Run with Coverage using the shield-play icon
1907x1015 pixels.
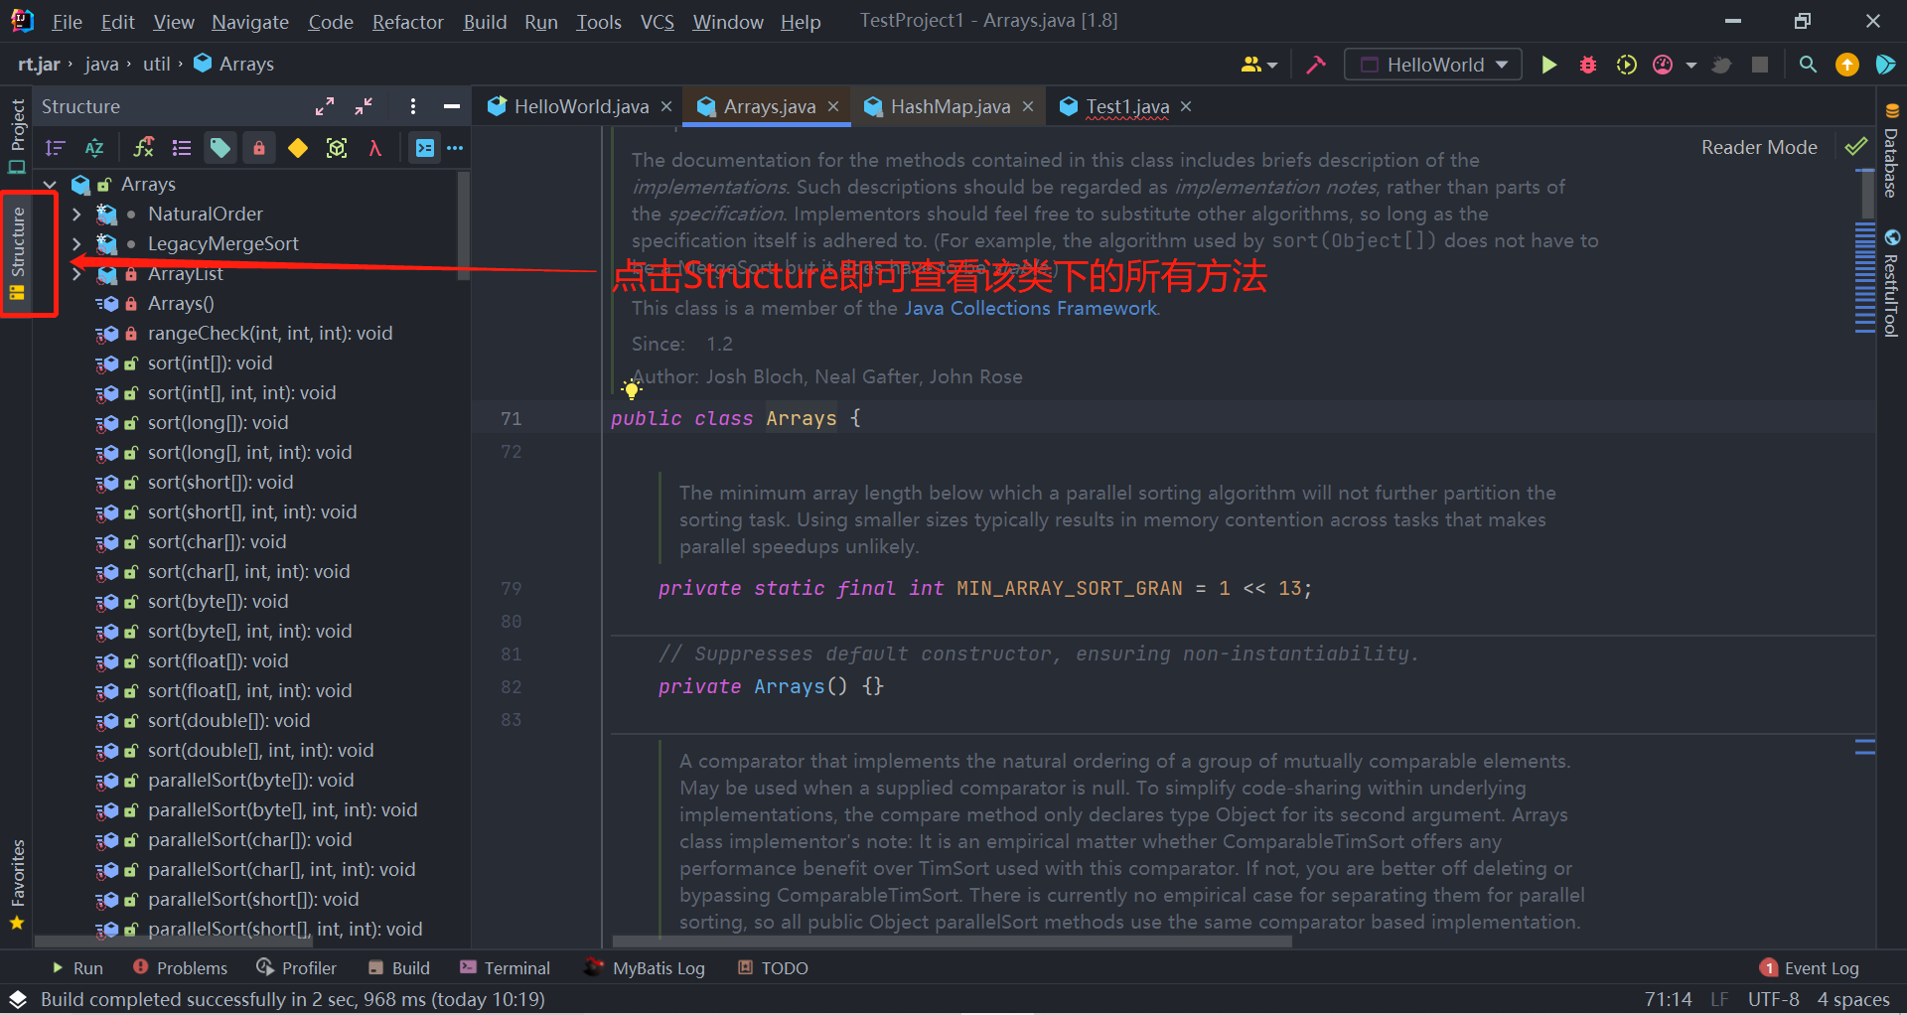click(x=1626, y=65)
